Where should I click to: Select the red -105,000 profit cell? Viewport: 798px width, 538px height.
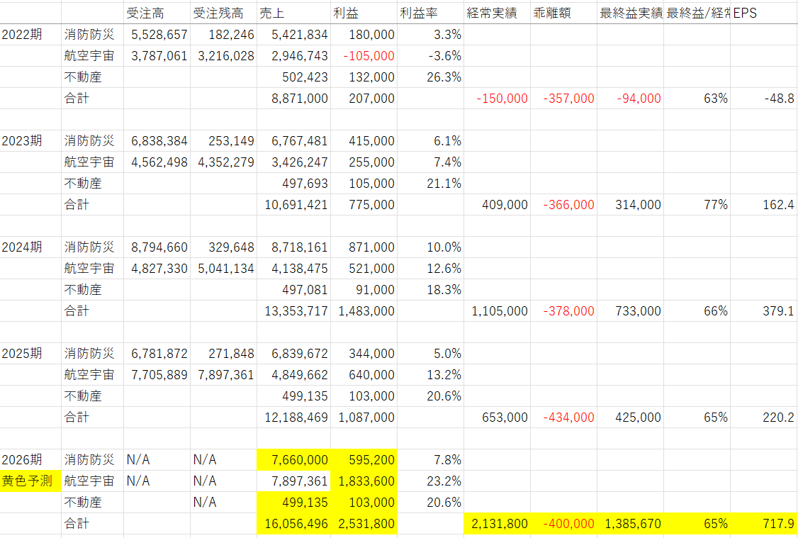click(364, 56)
